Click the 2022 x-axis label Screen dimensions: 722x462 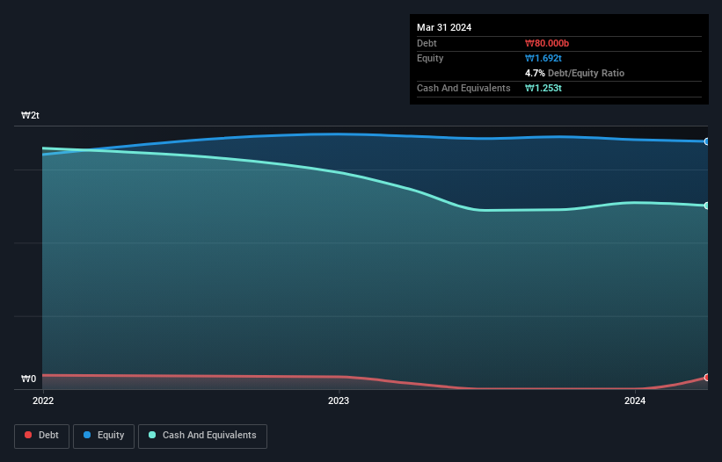(43, 401)
